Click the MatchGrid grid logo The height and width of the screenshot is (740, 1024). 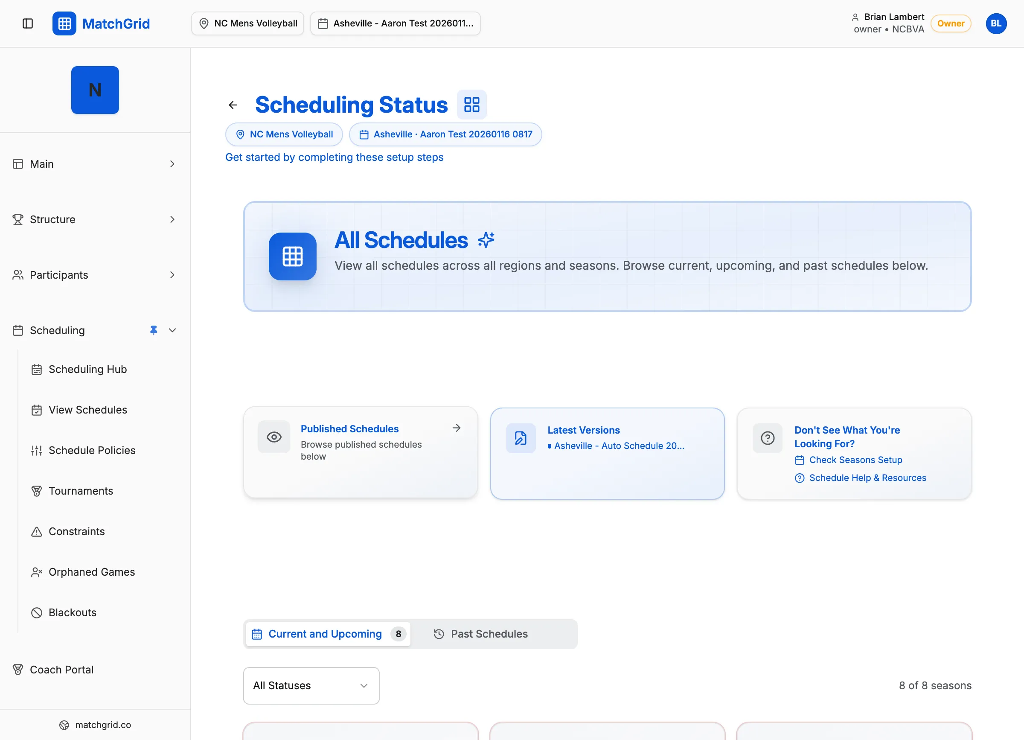tap(64, 23)
